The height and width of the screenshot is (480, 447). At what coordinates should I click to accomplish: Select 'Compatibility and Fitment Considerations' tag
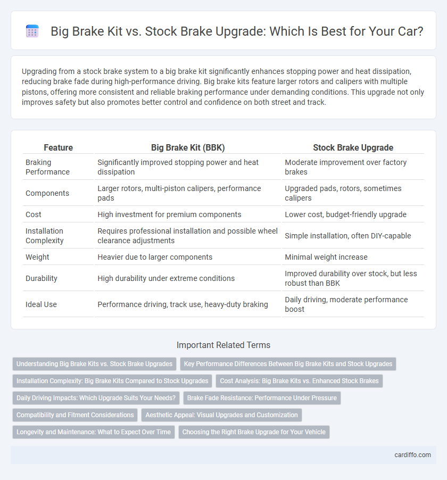click(x=75, y=415)
